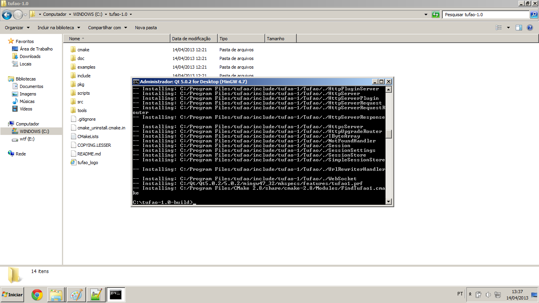
Task: Expand the Compartilhar com dropdown
Action: (107, 28)
